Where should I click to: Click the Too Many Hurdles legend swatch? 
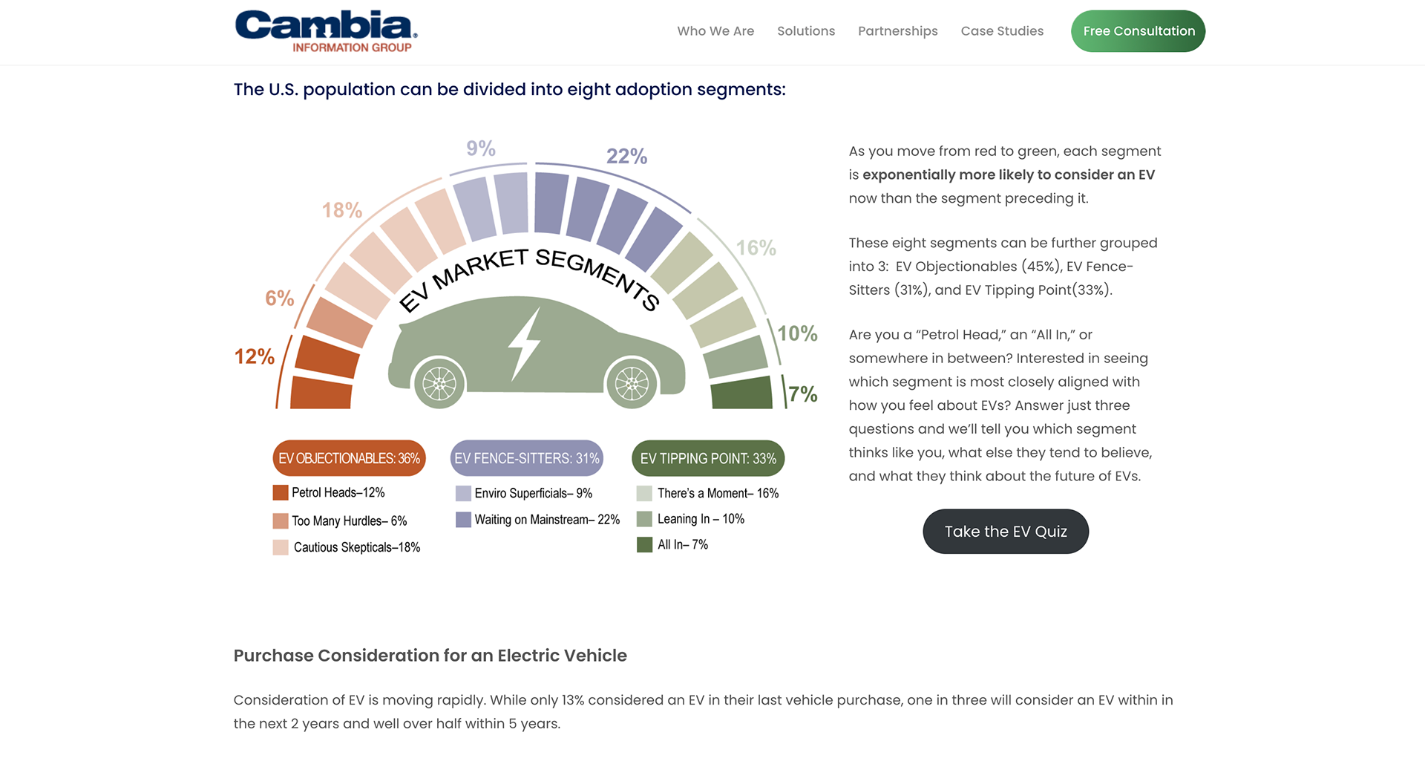(x=281, y=521)
